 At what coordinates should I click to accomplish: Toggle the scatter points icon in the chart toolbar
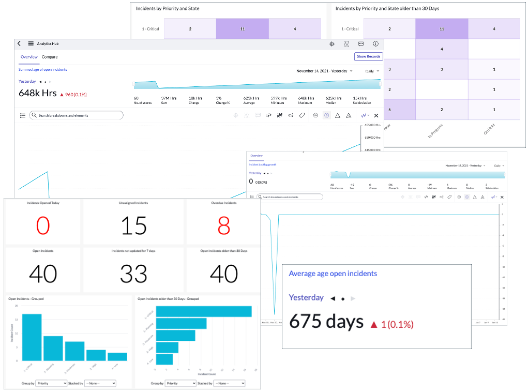pos(268,115)
